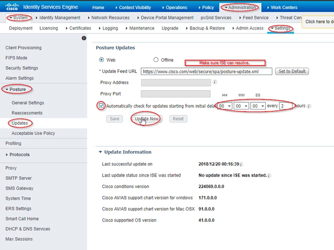The width and height of the screenshot is (334, 250).
Task: Open Security Settings in sidebar
Action: tap(22, 68)
